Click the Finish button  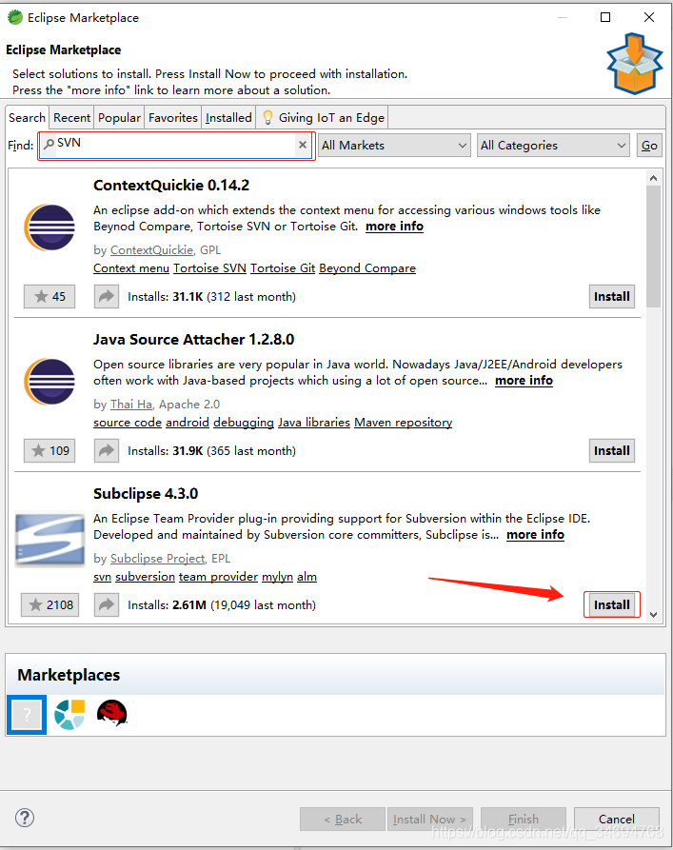click(524, 819)
